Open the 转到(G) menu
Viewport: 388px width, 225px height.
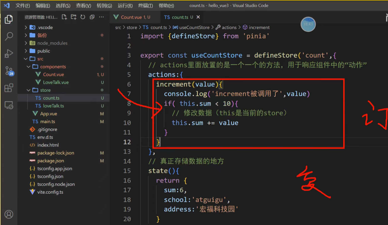[x=104, y=6]
